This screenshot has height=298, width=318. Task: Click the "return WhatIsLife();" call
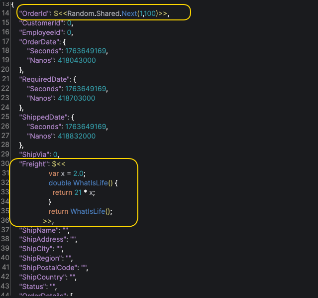[x=81, y=211]
